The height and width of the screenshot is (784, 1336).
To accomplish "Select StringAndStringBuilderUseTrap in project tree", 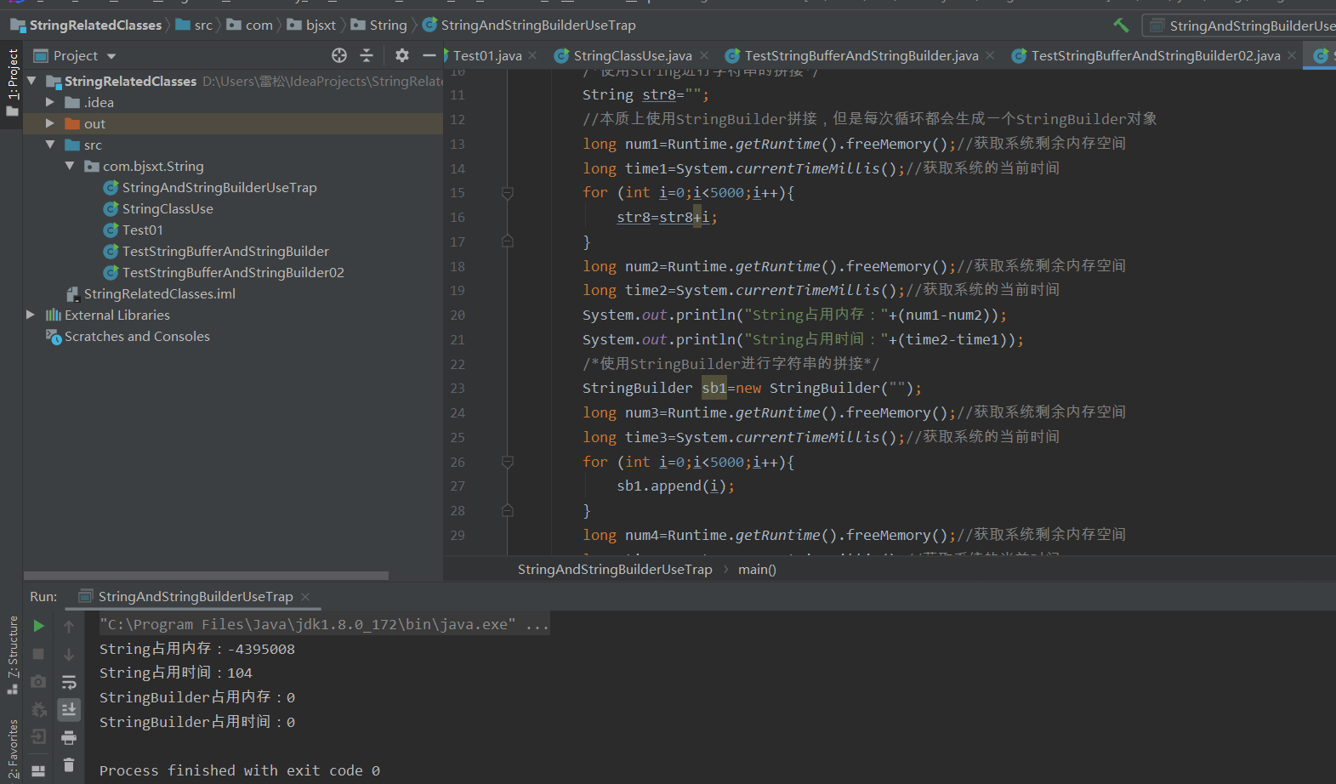I will 219,187.
